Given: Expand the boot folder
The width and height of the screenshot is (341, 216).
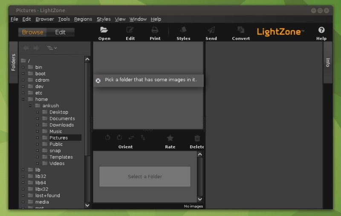Looking at the screenshot, I should (23, 74).
